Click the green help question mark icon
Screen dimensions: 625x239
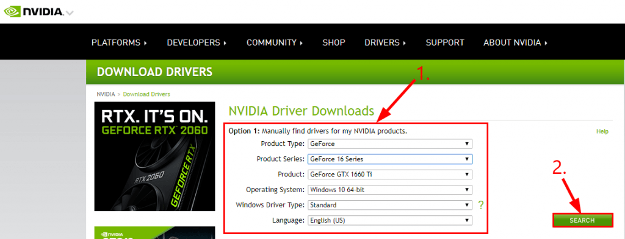tap(481, 206)
